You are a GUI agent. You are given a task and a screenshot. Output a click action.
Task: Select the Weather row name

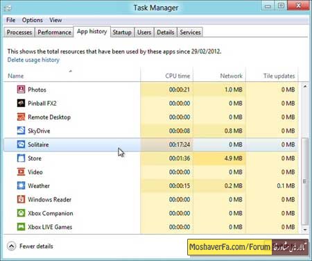(x=39, y=186)
